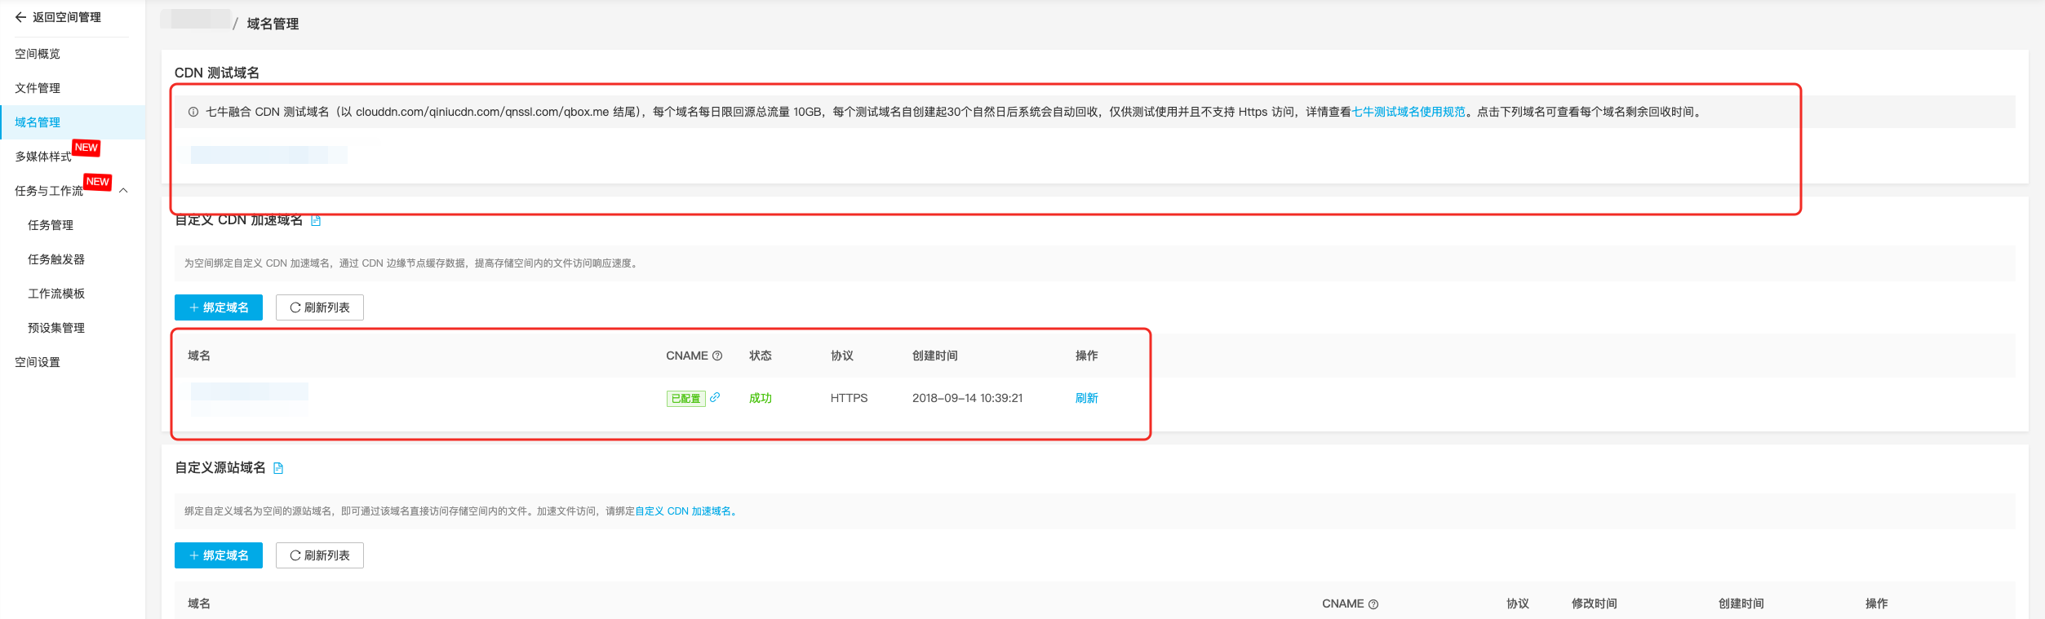This screenshot has width=2045, height=619.
Task: Click the 已配置 CNAME tag
Action: click(686, 398)
